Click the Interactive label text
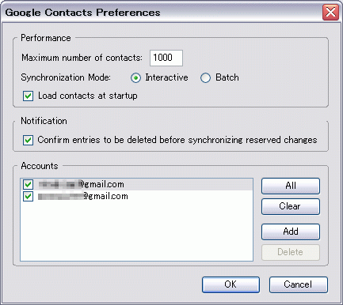This screenshot has width=343, height=305. (x=166, y=77)
